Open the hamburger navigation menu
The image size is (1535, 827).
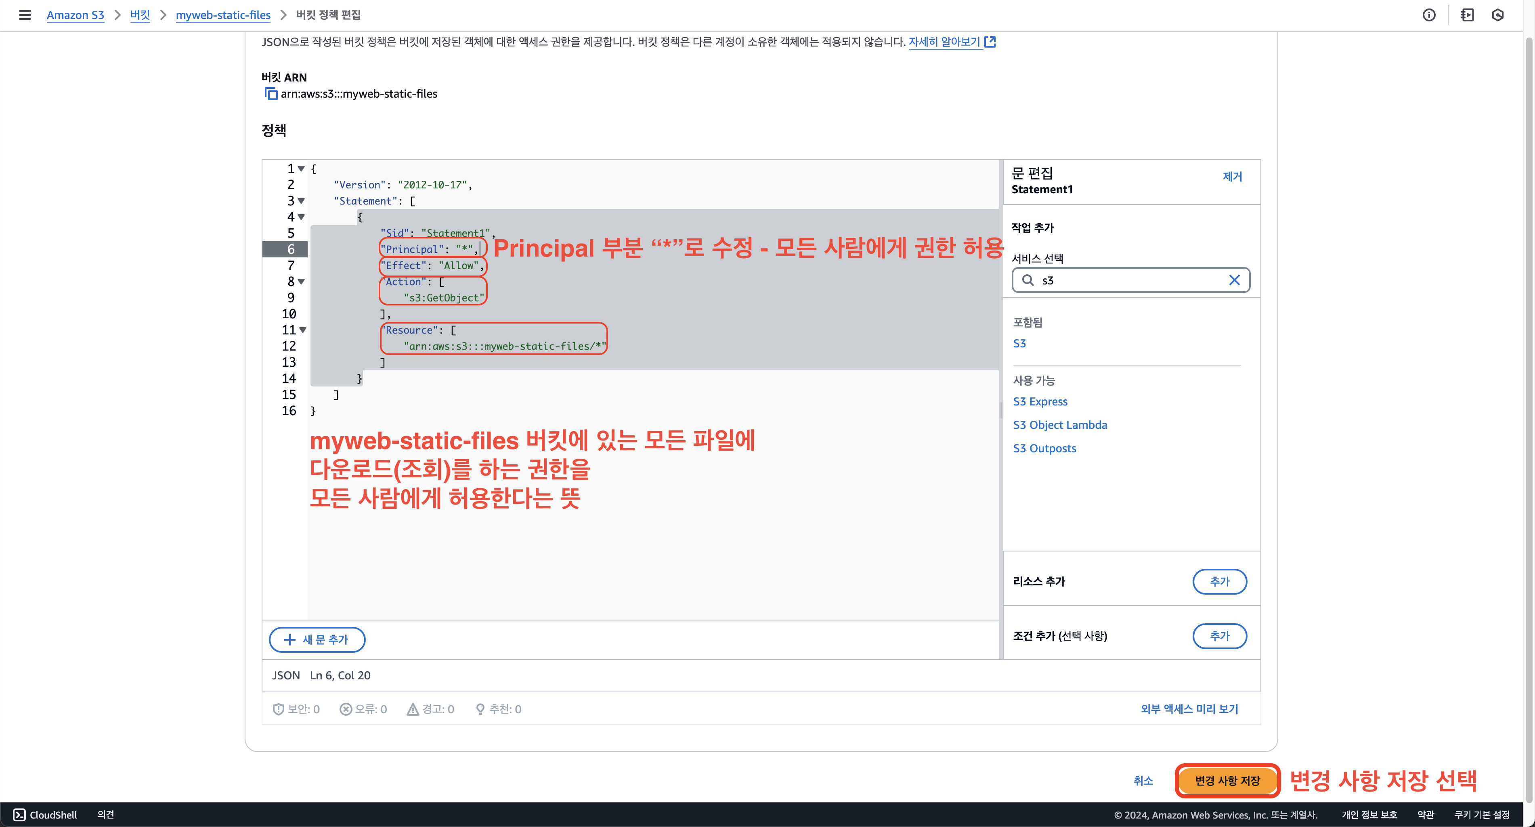click(25, 15)
